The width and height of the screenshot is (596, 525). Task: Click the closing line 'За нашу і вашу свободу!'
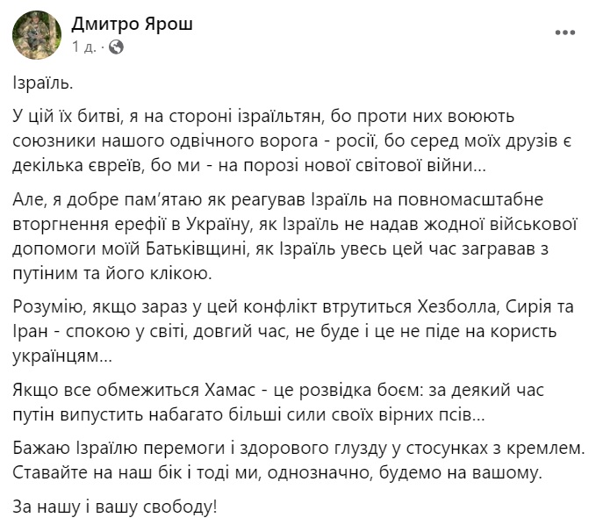tap(115, 507)
